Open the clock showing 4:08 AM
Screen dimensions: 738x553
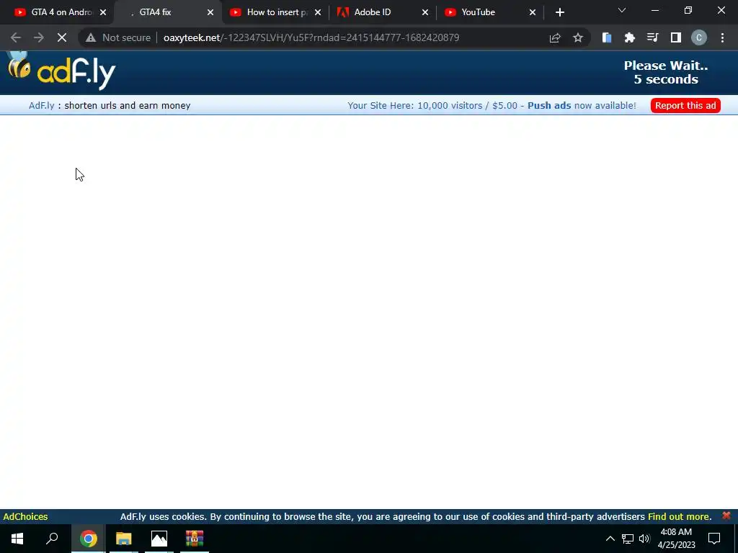(676, 539)
